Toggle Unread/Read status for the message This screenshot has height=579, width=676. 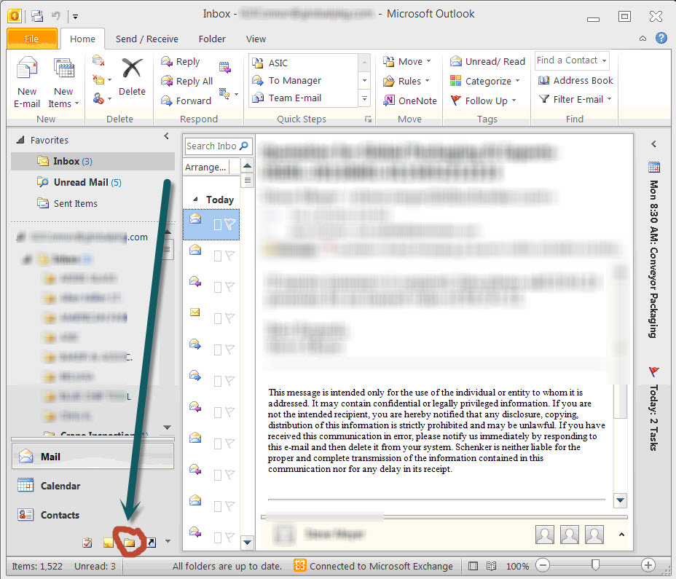click(487, 62)
